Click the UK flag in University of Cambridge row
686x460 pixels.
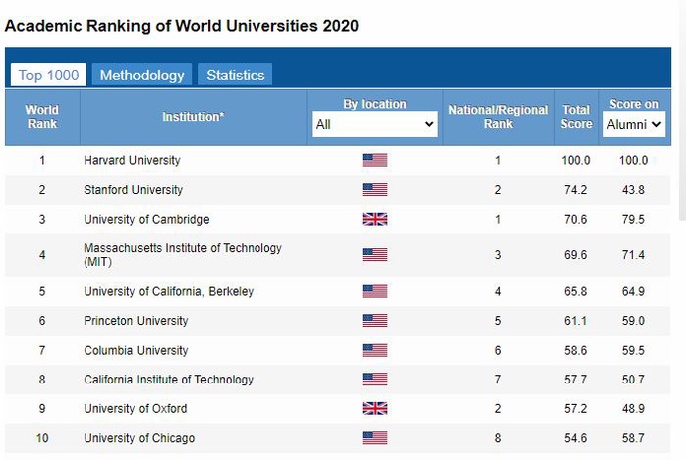click(x=375, y=219)
